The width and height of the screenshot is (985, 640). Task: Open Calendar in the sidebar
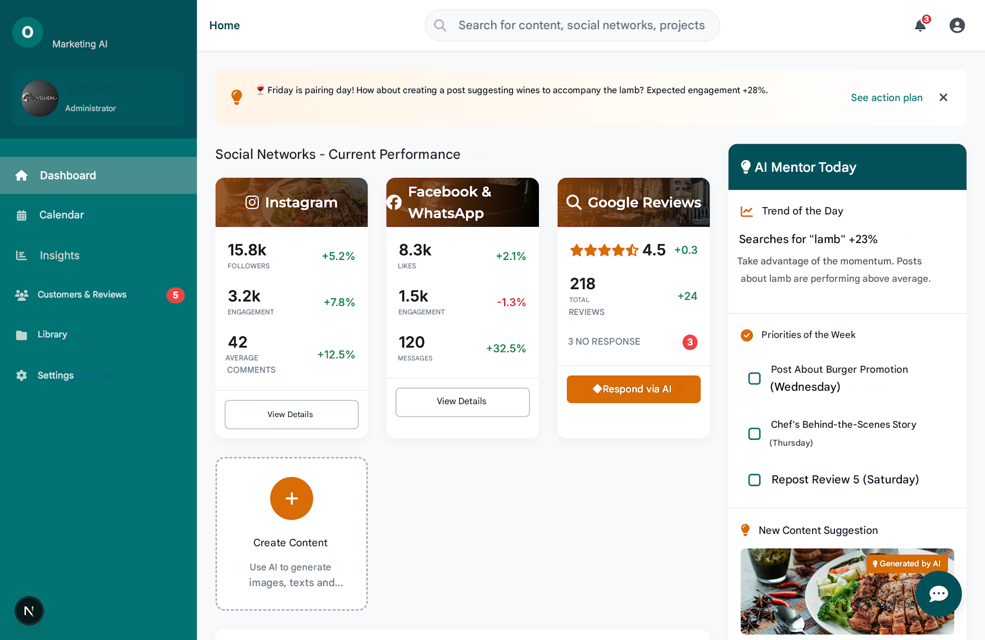click(61, 215)
